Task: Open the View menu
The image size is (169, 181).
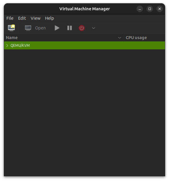Action: [x=35, y=18]
